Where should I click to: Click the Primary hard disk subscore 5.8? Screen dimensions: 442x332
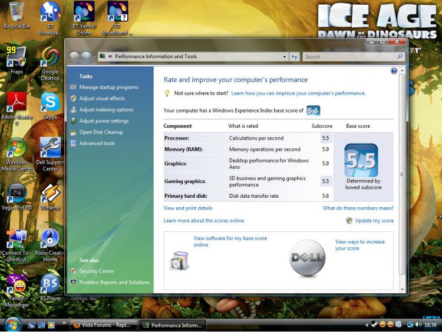(x=325, y=195)
